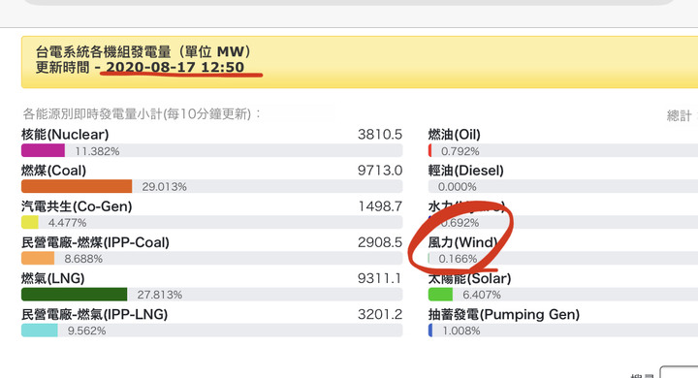Select the Co-Gen yellow bar

click(30, 222)
